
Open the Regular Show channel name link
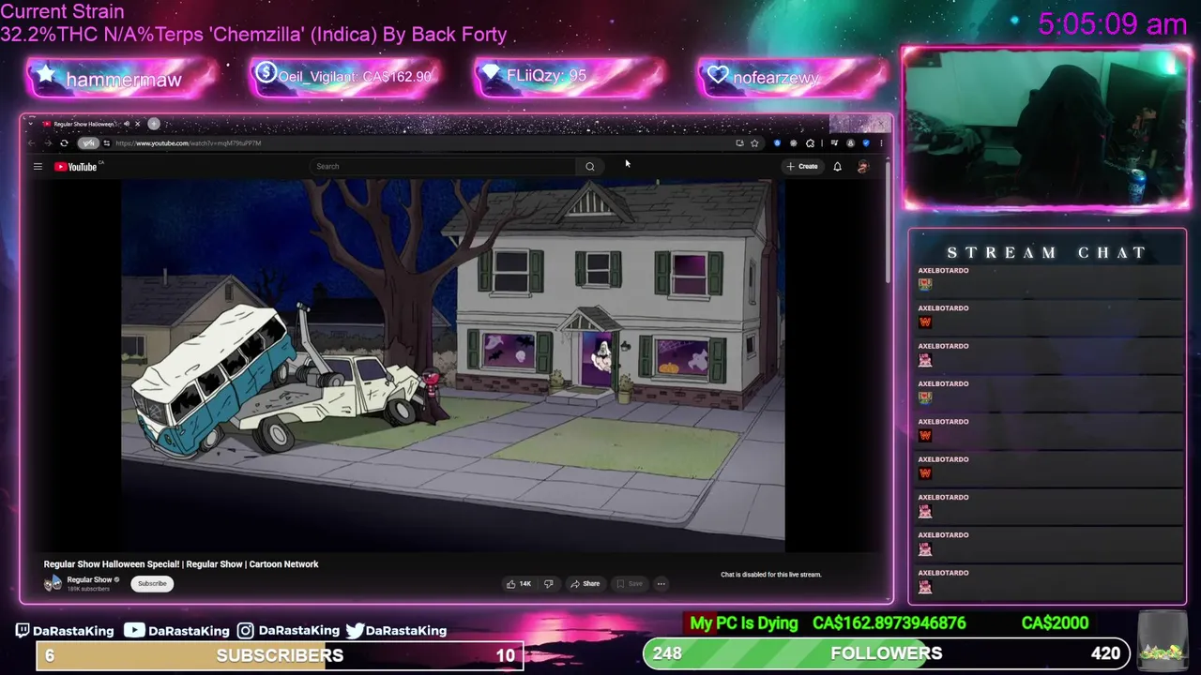pyautogui.click(x=89, y=579)
